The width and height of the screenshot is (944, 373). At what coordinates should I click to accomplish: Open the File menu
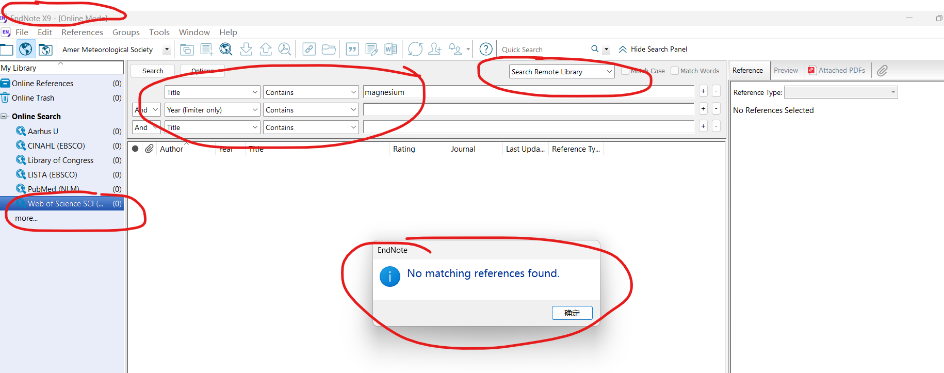(x=22, y=32)
